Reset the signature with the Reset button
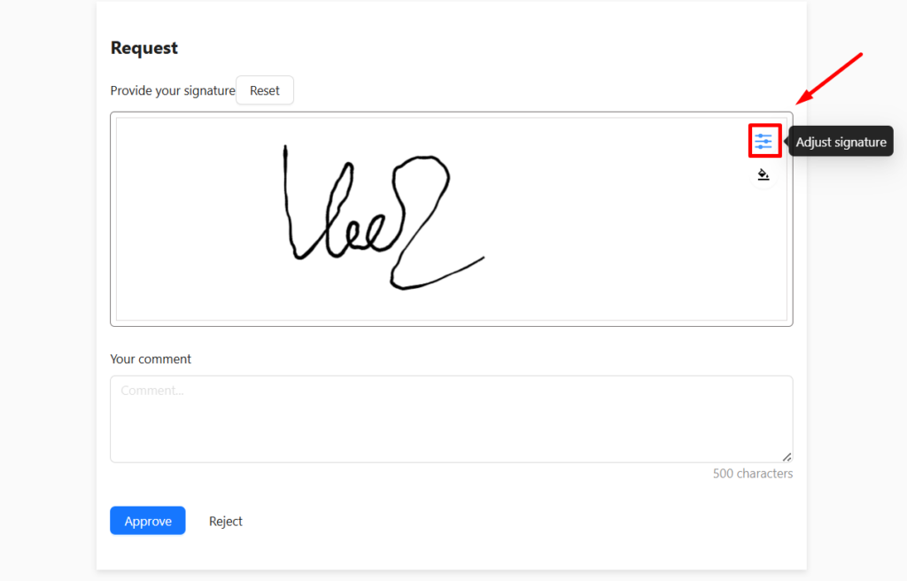This screenshot has height=581, width=907. pos(264,90)
